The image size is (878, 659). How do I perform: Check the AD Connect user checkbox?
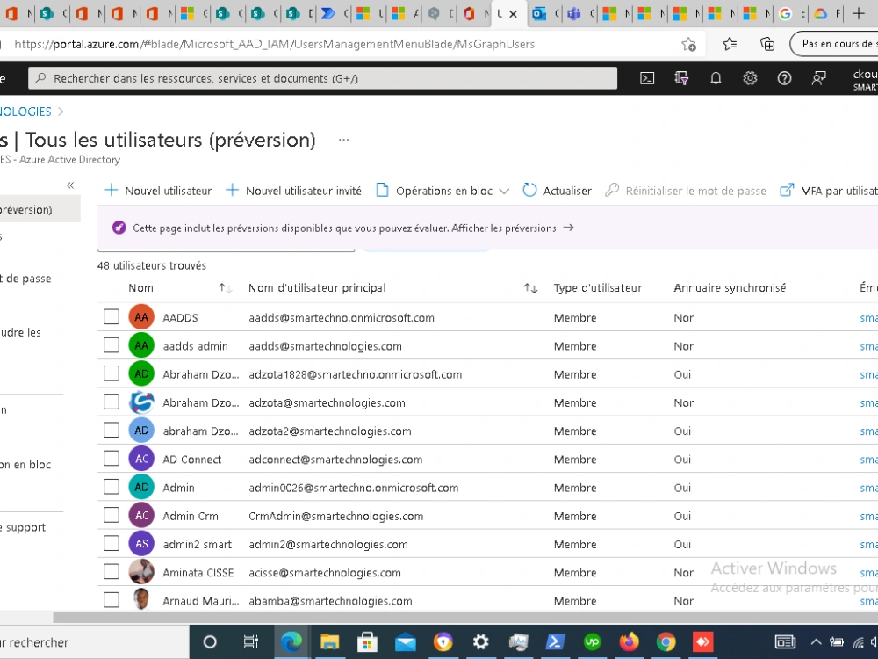pos(112,459)
